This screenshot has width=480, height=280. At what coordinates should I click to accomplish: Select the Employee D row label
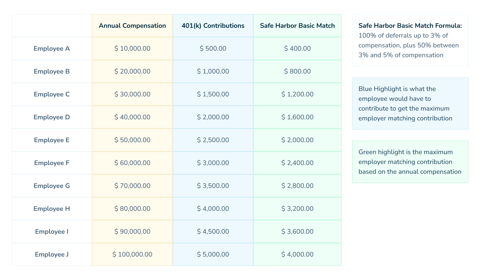(x=52, y=117)
